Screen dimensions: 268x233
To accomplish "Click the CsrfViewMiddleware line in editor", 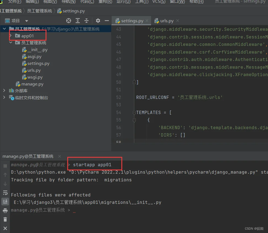I will [208, 52].
